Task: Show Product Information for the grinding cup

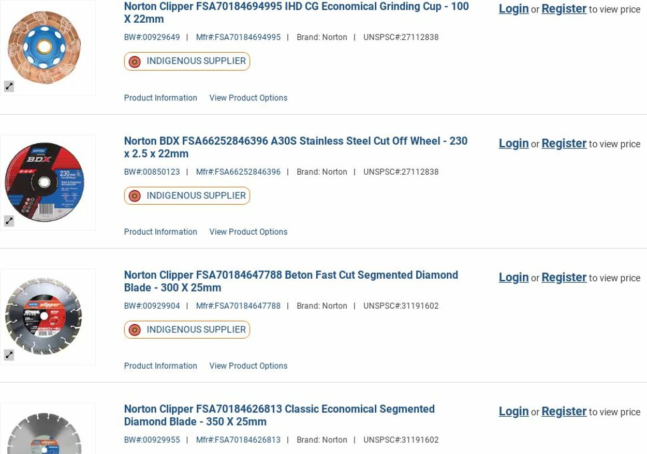Action: (x=160, y=98)
